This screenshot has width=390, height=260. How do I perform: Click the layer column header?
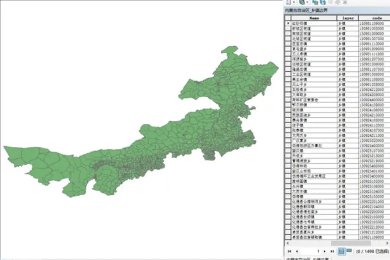347,18
